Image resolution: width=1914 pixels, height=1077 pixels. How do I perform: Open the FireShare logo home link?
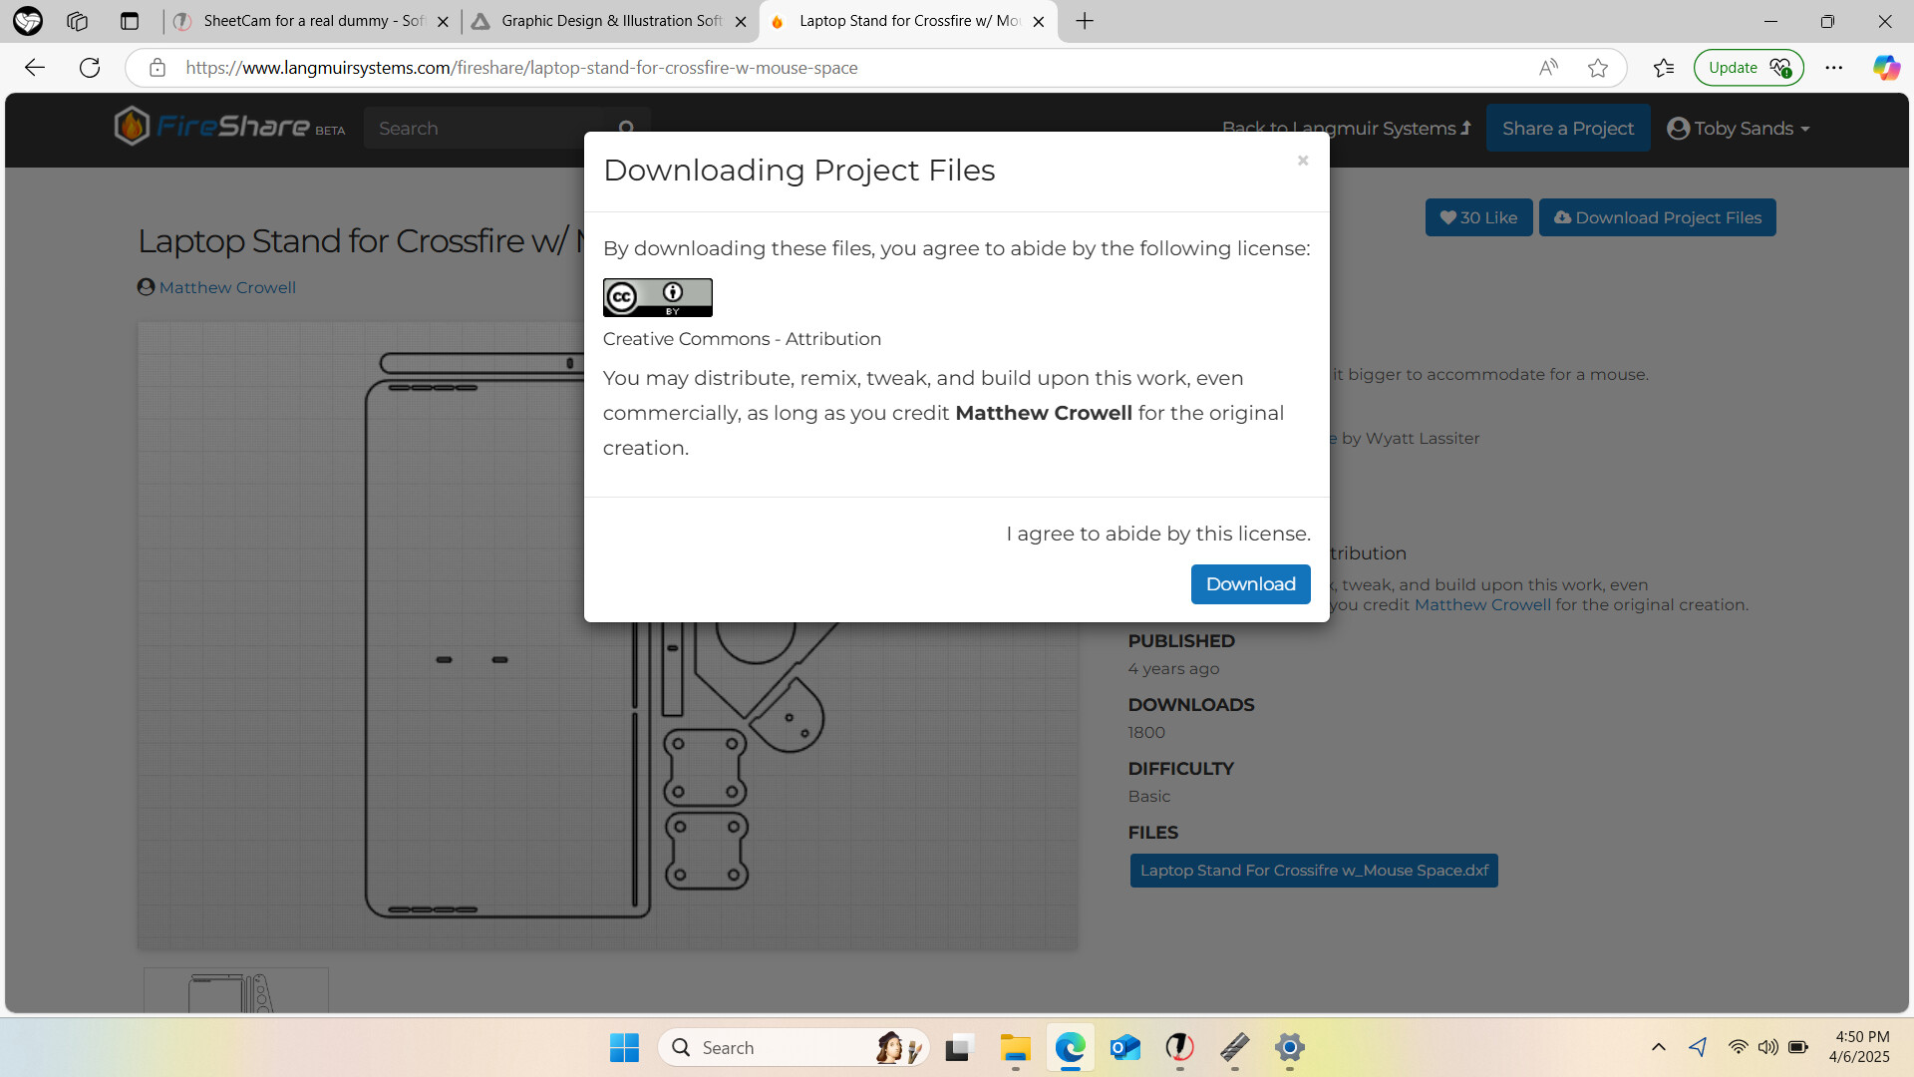click(229, 128)
